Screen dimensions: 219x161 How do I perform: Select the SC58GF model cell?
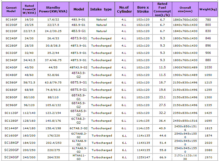pyautogui.click(x=11, y=82)
